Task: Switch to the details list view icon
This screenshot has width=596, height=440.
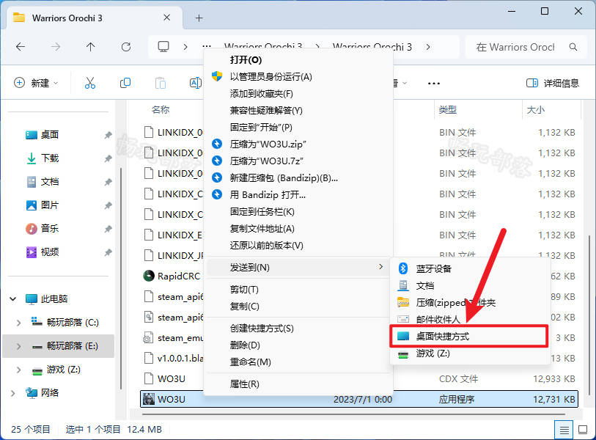Action: point(564,430)
